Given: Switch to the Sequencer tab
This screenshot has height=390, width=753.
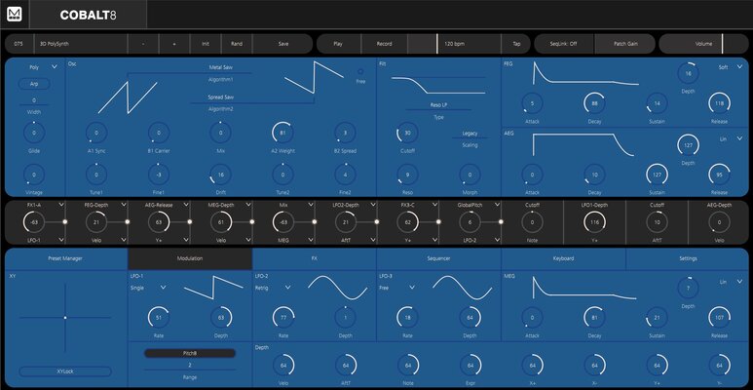Looking at the screenshot, I should (438, 258).
